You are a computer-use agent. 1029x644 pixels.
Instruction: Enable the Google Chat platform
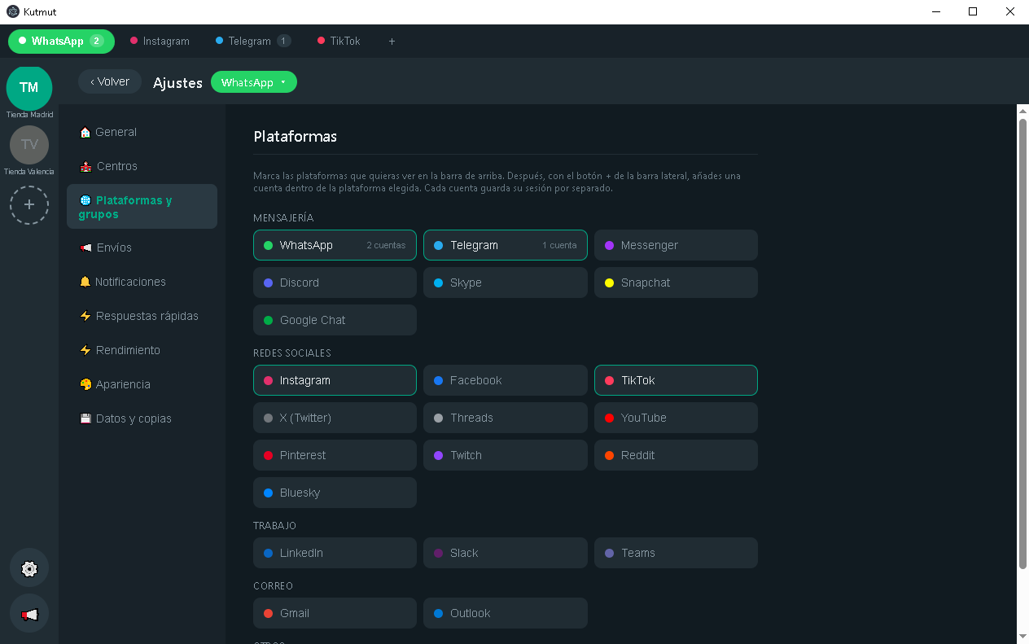click(335, 320)
